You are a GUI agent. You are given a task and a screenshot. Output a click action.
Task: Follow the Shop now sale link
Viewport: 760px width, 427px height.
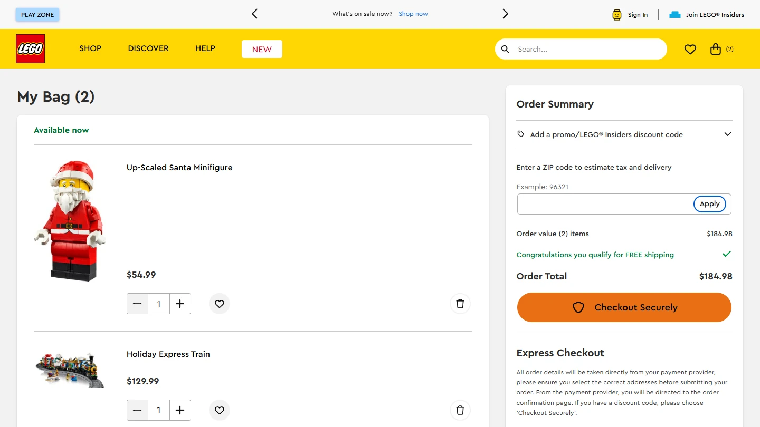[x=413, y=14]
